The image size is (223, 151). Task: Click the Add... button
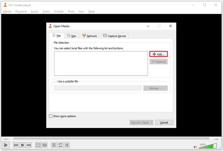click(x=159, y=54)
